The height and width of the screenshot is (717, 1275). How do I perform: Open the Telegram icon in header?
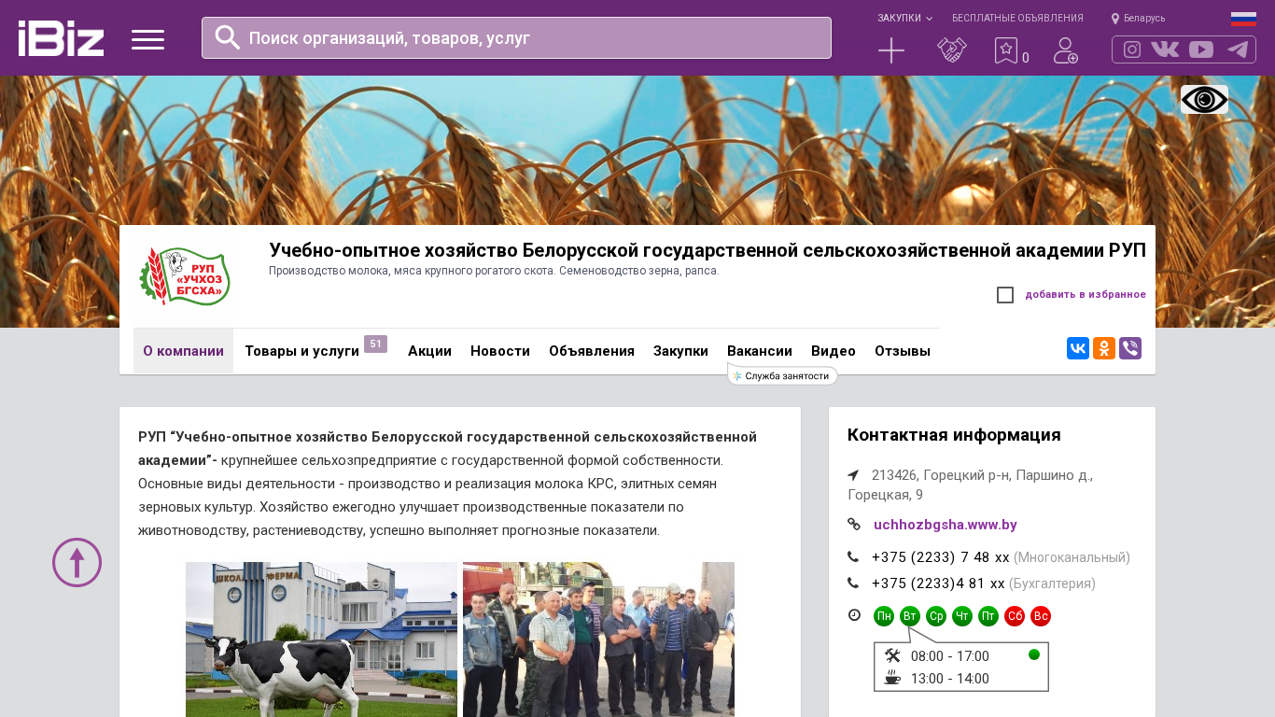tap(1238, 49)
